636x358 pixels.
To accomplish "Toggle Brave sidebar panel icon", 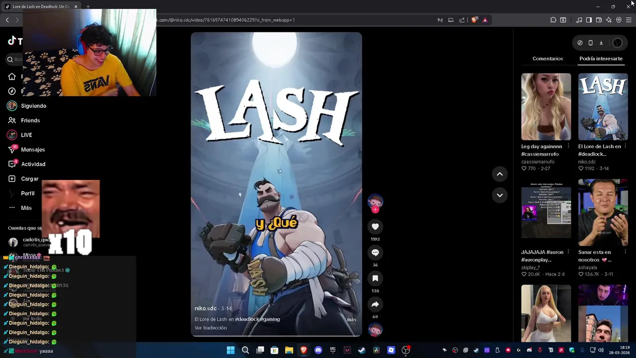I will pos(589,20).
